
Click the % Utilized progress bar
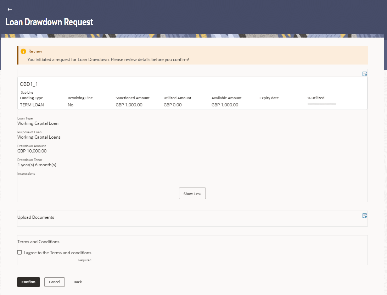(x=322, y=104)
